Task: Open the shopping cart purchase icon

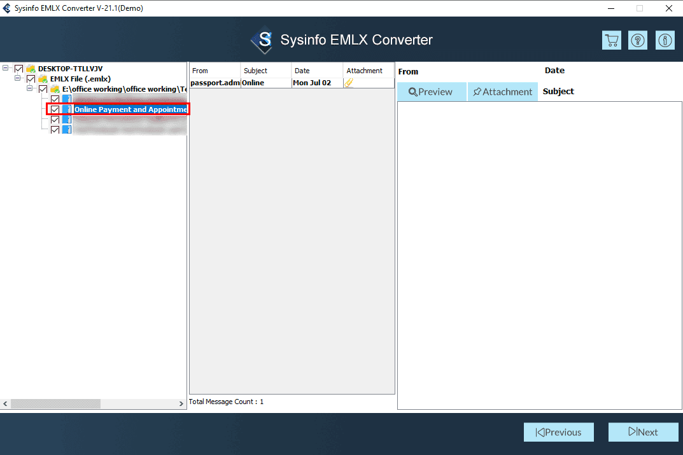Action: point(612,41)
